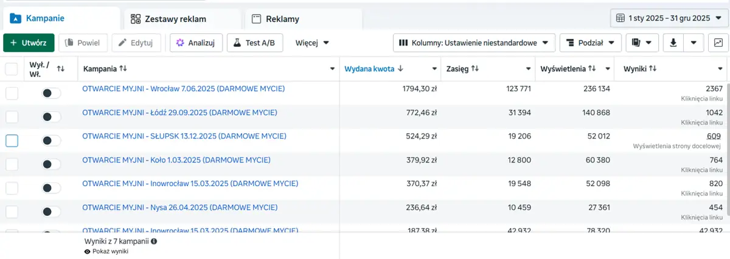Click the 772,46 zł amount cell
This screenshot has width=730, height=259.
coord(422,112)
